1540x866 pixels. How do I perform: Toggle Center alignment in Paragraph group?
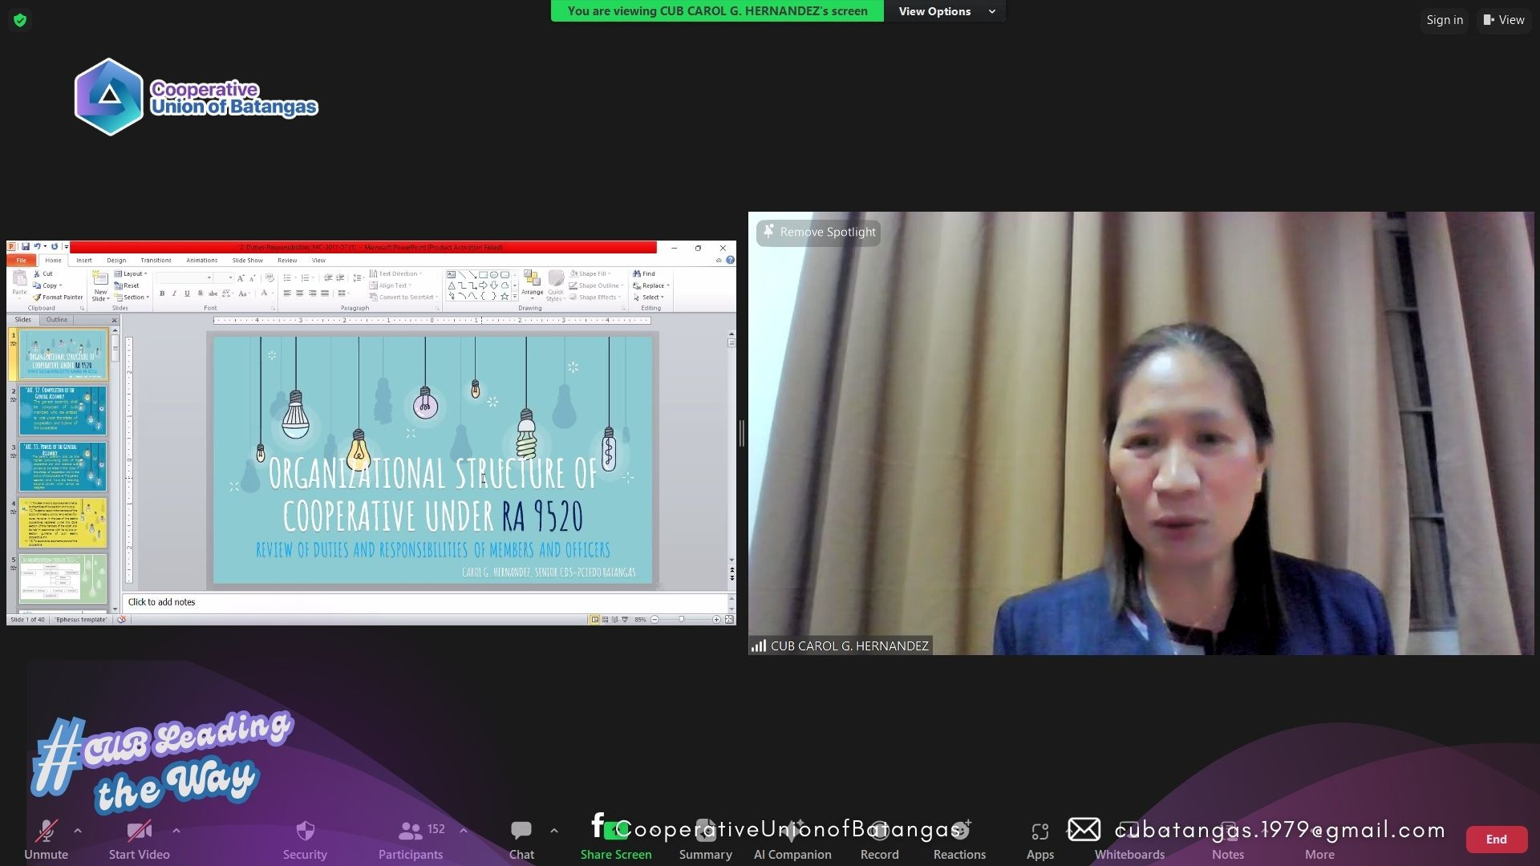pyautogui.click(x=300, y=293)
